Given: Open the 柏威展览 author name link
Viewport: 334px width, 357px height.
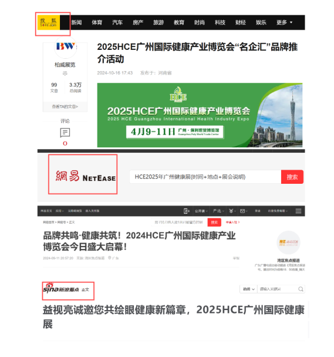Looking at the screenshot, I should point(65,65).
